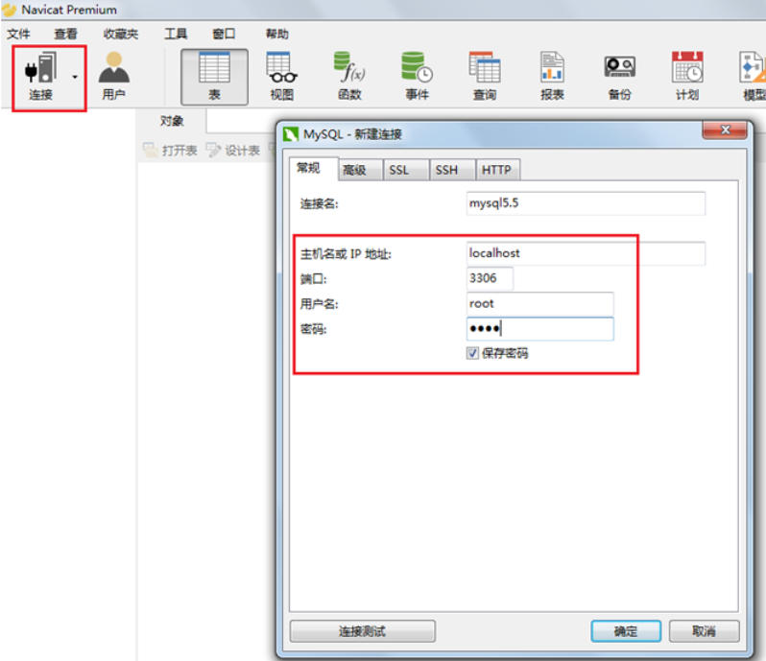The height and width of the screenshot is (661, 766).
Task: Click the Connection (连接) plug icon
Action: pyautogui.click(x=40, y=68)
